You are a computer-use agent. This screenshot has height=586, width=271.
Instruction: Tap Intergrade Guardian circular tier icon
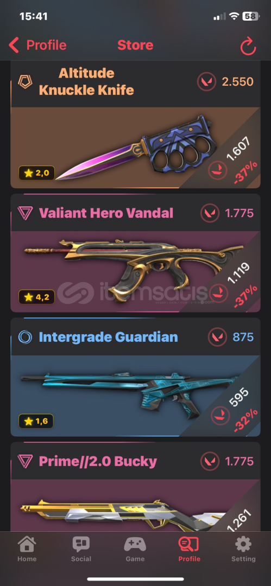25,337
